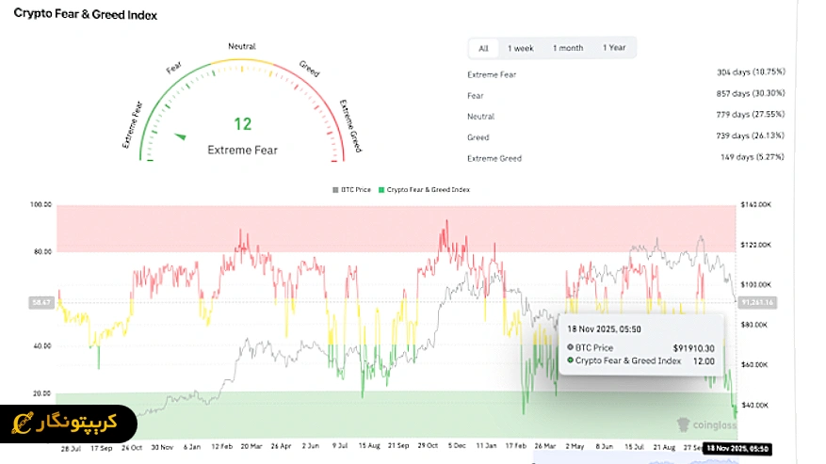Screen dimensions: 826x464
Task: Click gray BTC Price dot in tooltip
Action: [569, 348]
